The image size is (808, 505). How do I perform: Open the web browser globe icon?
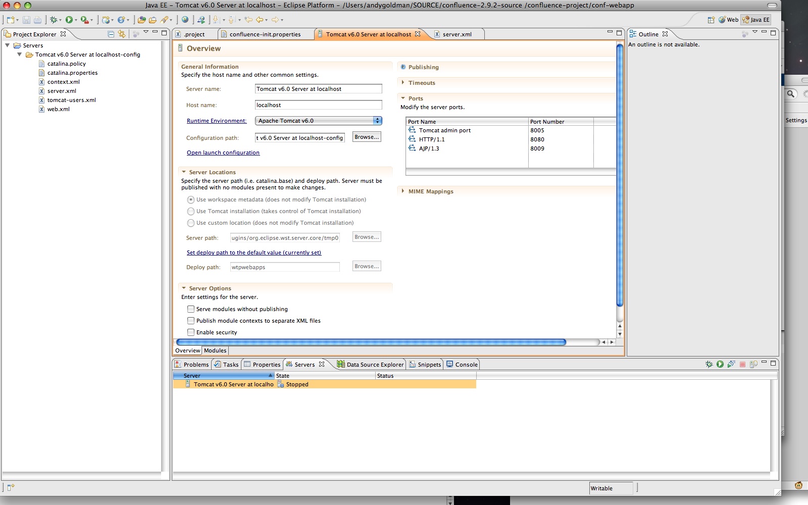(185, 20)
